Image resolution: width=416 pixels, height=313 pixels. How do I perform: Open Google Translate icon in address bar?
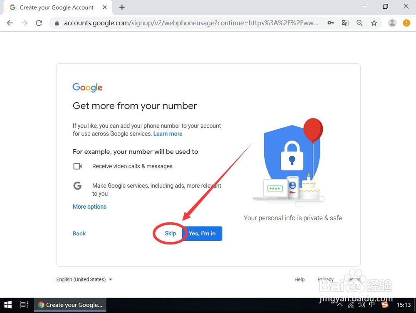point(345,23)
